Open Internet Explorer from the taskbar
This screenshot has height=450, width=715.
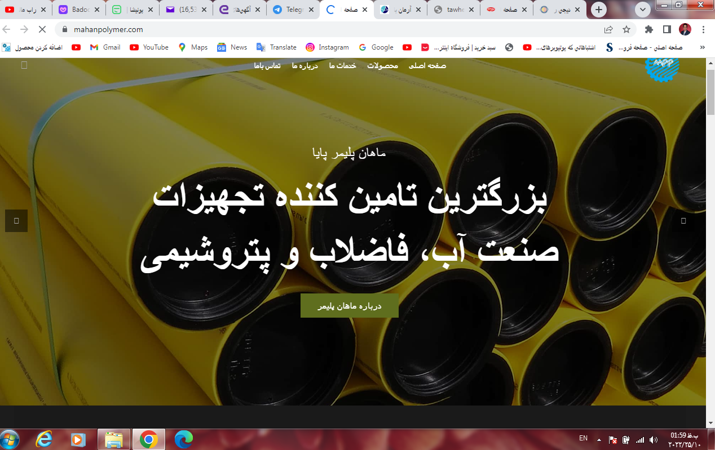tap(44, 439)
